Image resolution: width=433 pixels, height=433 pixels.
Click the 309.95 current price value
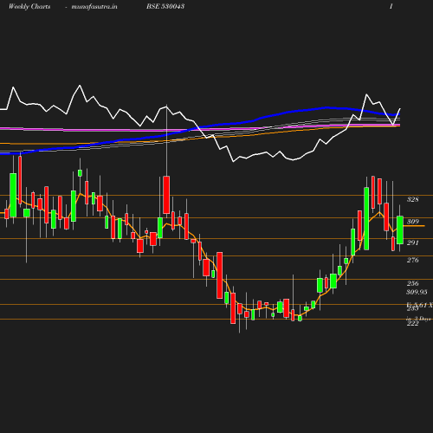[417, 292]
